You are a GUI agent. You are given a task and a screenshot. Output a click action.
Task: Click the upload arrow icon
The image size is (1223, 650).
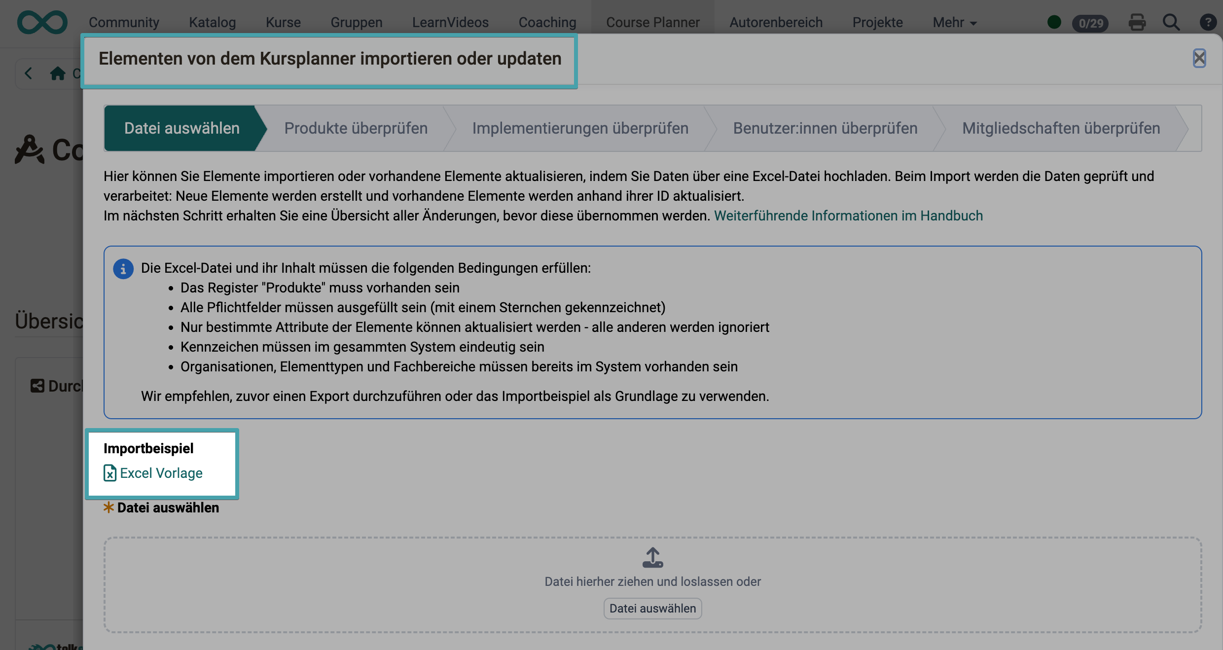(652, 557)
